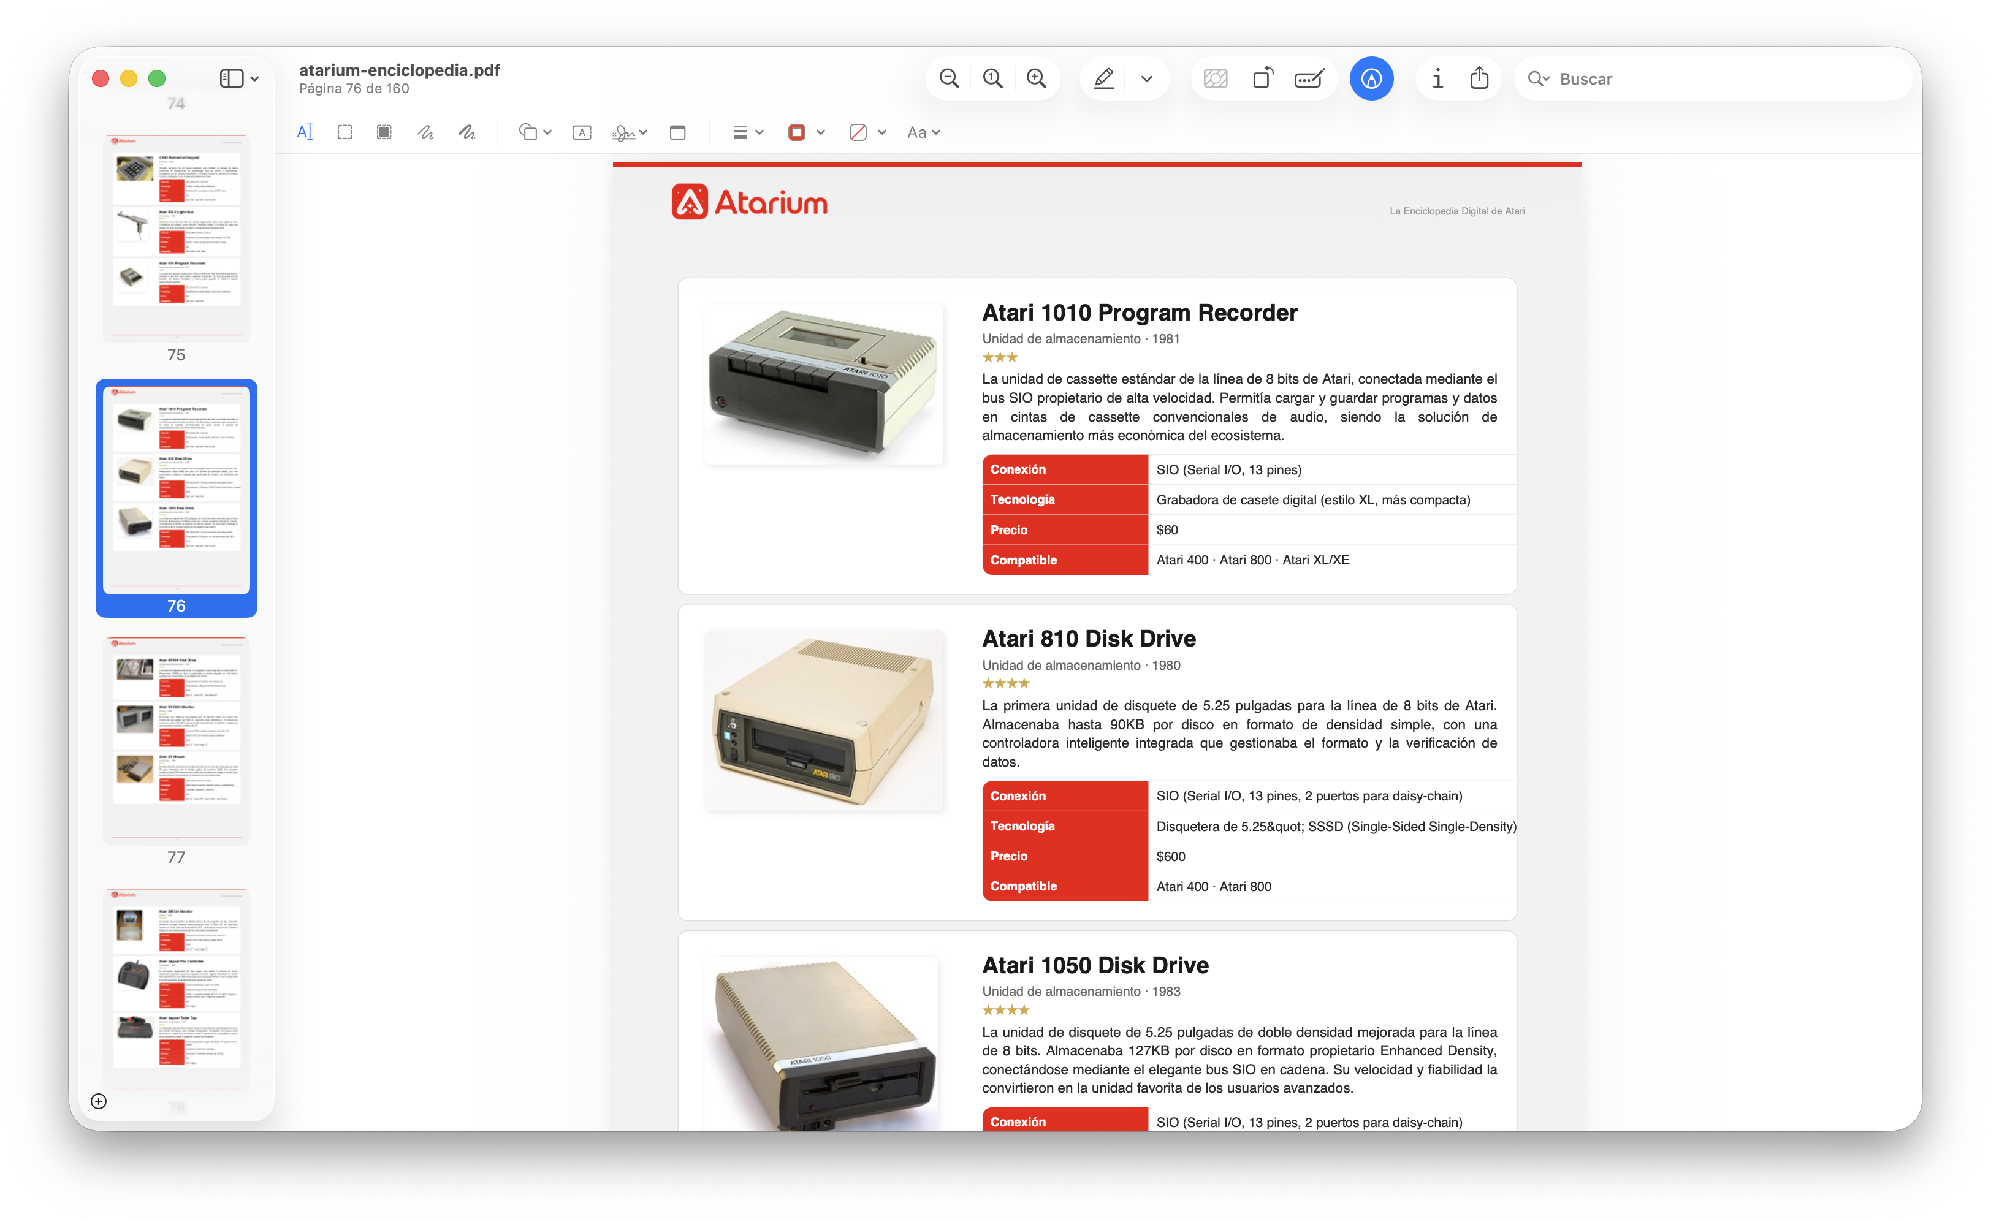Select the Draw pen tool

tap(466, 132)
